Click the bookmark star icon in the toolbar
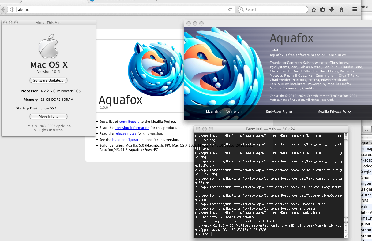This screenshot has width=372, height=241. click(314, 9)
